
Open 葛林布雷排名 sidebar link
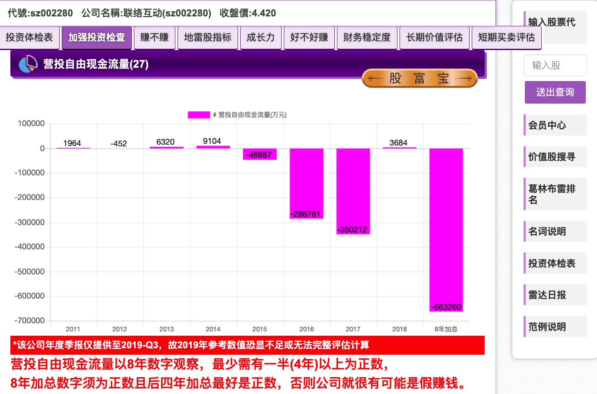point(555,194)
